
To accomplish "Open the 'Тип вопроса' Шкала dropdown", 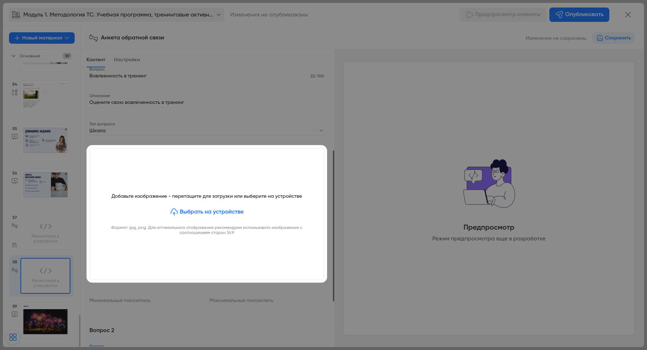I will click(321, 130).
